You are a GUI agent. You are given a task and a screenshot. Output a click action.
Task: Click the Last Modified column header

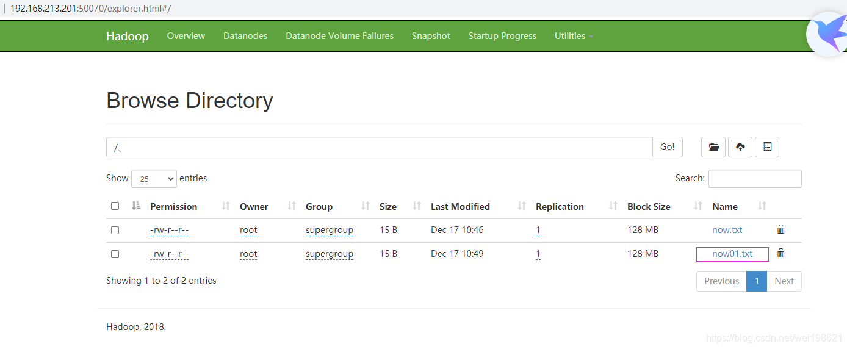(x=460, y=207)
